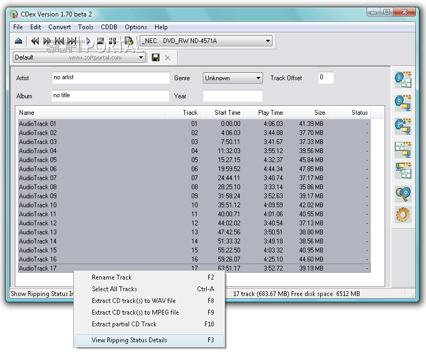Skip to the next track
Image resolution: width=426 pixels, height=355 pixels.
click(x=72, y=41)
